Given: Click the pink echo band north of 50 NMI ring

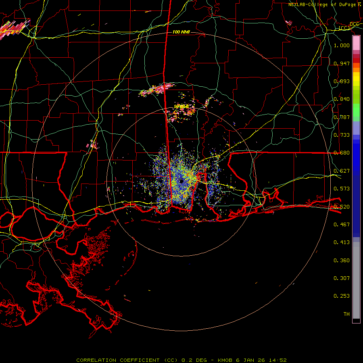Looking at the screenshot, I should coord(157,90).
